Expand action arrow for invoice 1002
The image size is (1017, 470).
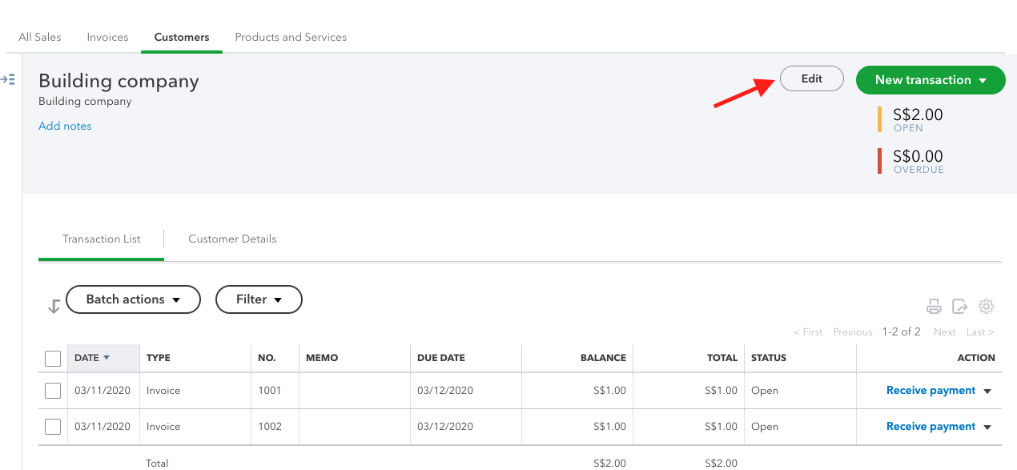tap(987, 428)
